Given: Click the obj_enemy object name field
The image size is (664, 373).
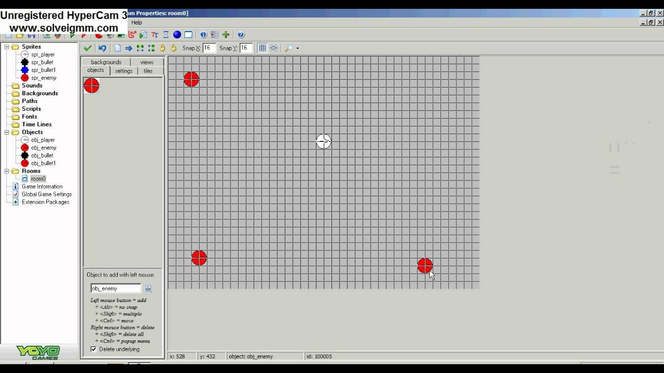Looking at the screenshot, I should pos(116,289).
